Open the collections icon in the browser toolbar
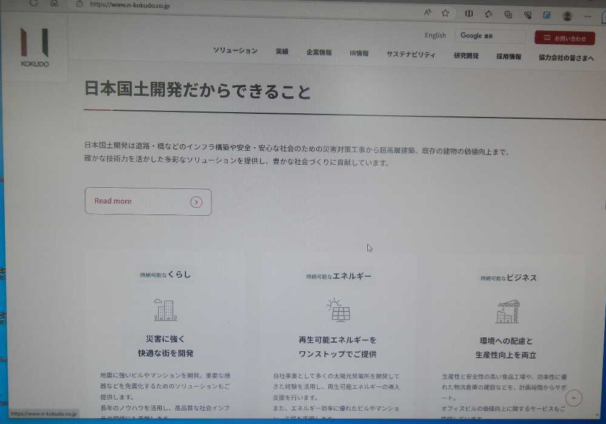This screenshot has height=424, width=606. [x=508, y=15]
